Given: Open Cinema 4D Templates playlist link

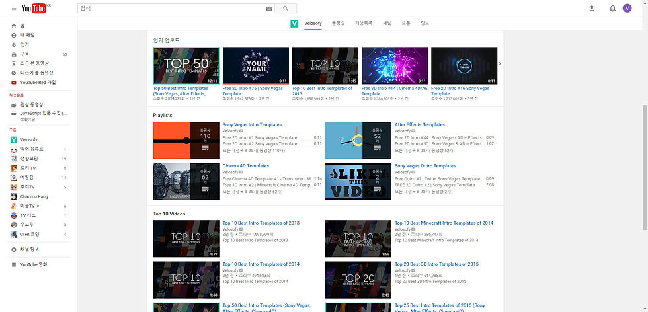Looking at the screenshot, I should click(x=245, y=166).
